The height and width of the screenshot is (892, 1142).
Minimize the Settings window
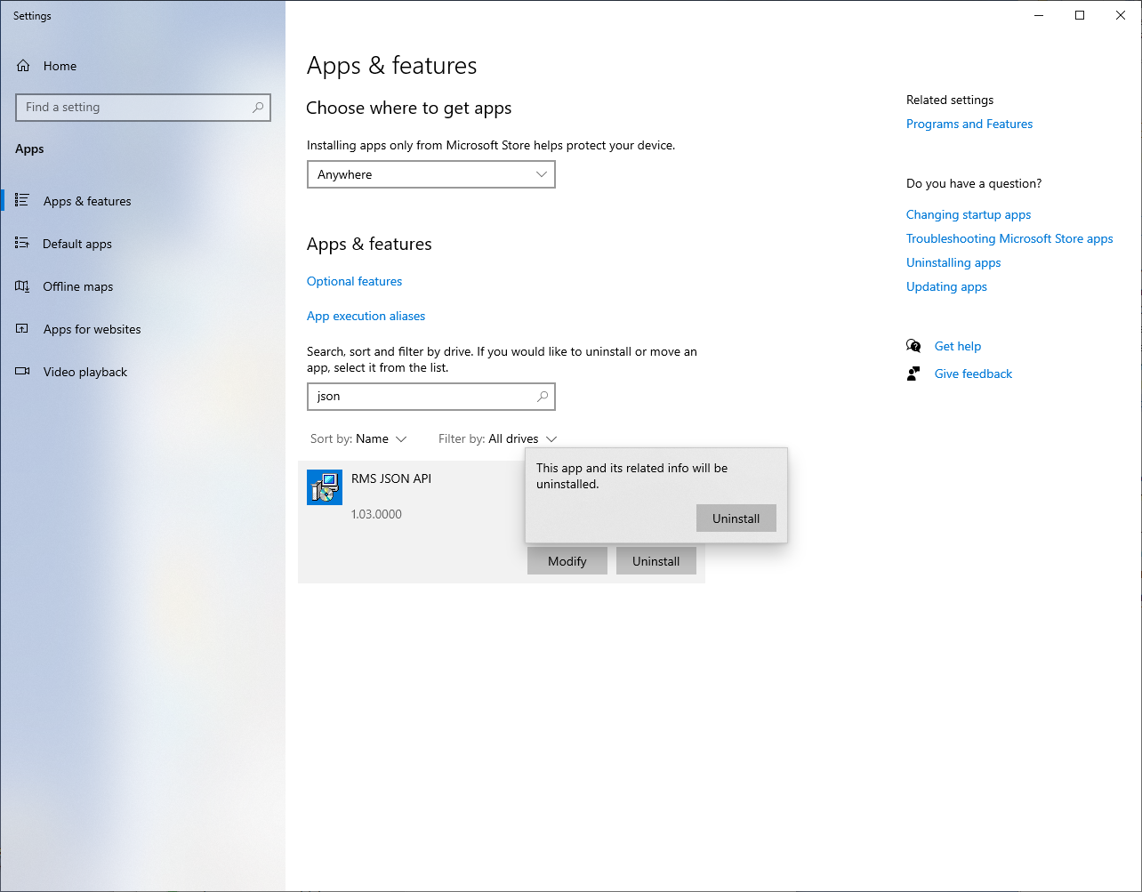pos(1039,15)
